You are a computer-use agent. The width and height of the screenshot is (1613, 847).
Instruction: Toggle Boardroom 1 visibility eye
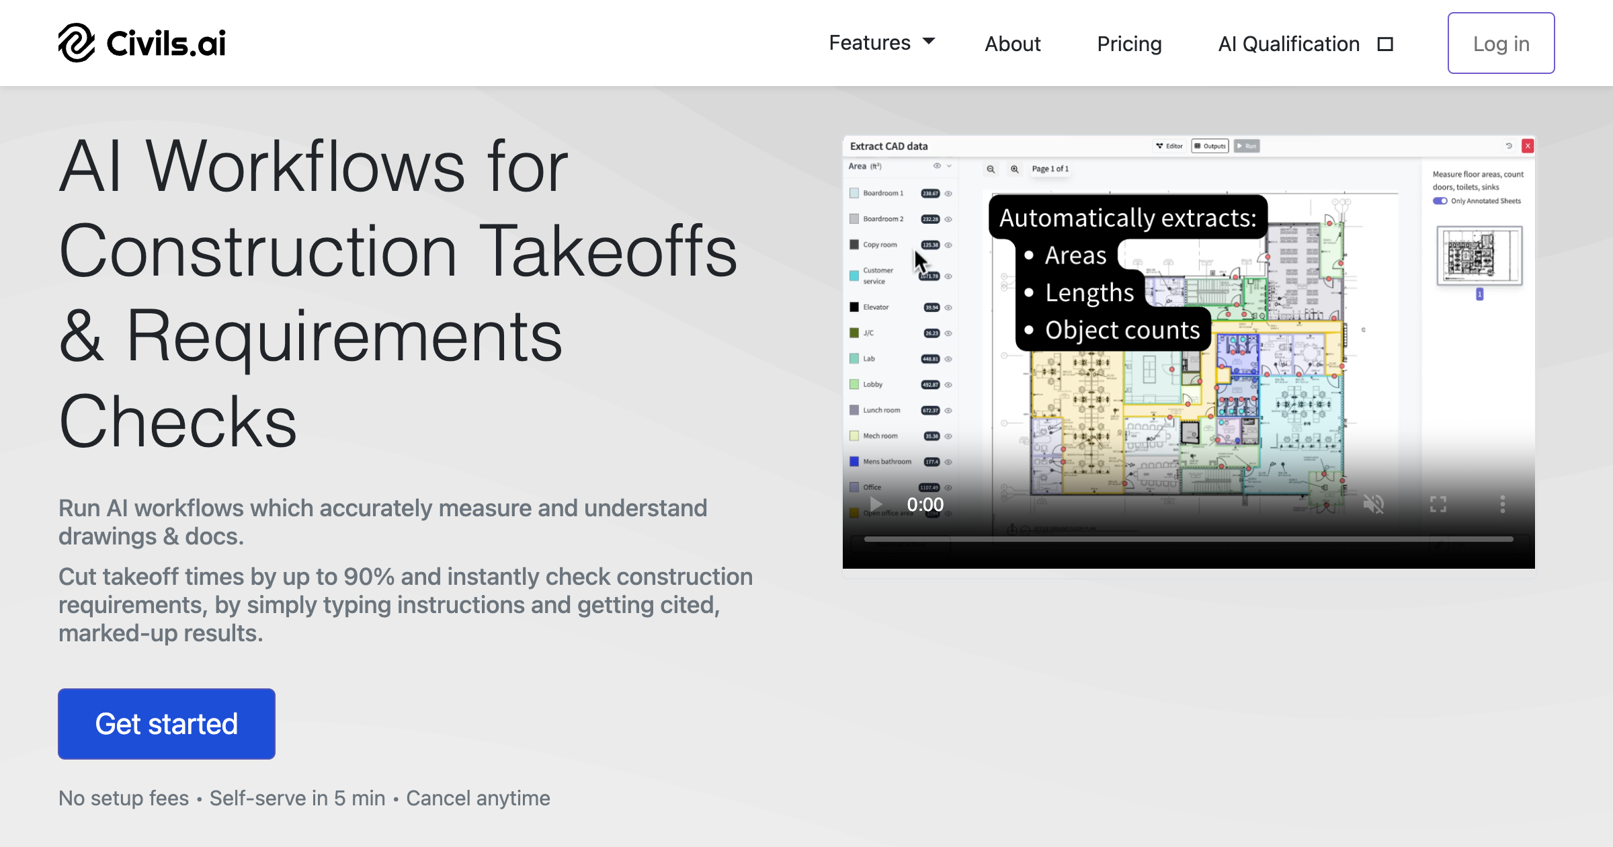pyautogui.click(x=948, y=194)
